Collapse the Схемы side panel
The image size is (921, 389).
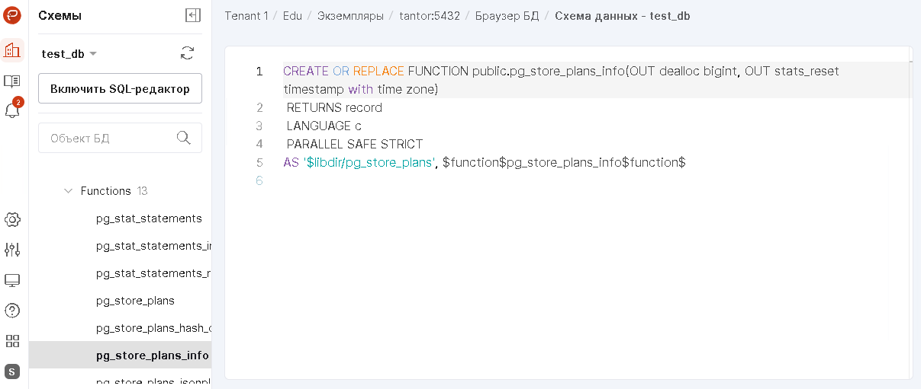[193, 15]
